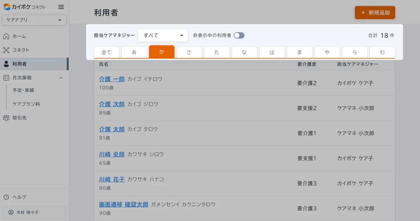
Task: Open 予定・実績 in sidebar
Action: pos(23,90)
